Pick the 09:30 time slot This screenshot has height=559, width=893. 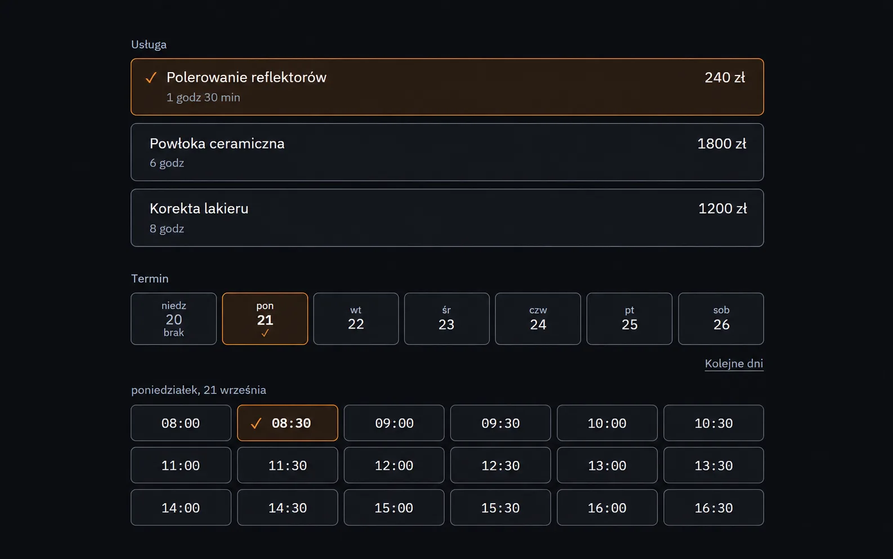[x=501, y=423]
